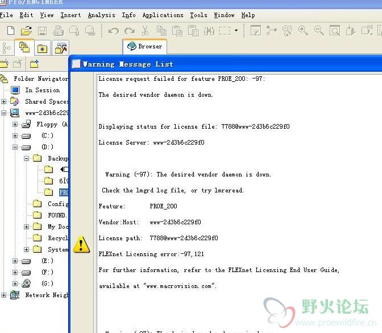Open the Analysis menu
This screenshot has height=333, width=382.
click(101, 15)
